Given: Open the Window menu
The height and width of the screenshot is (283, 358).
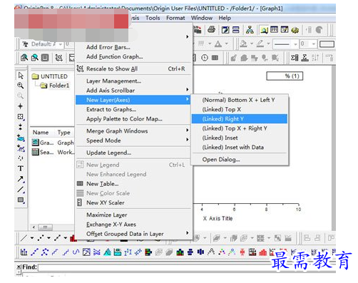Looking at the screenshot, I should pos(202,18).
